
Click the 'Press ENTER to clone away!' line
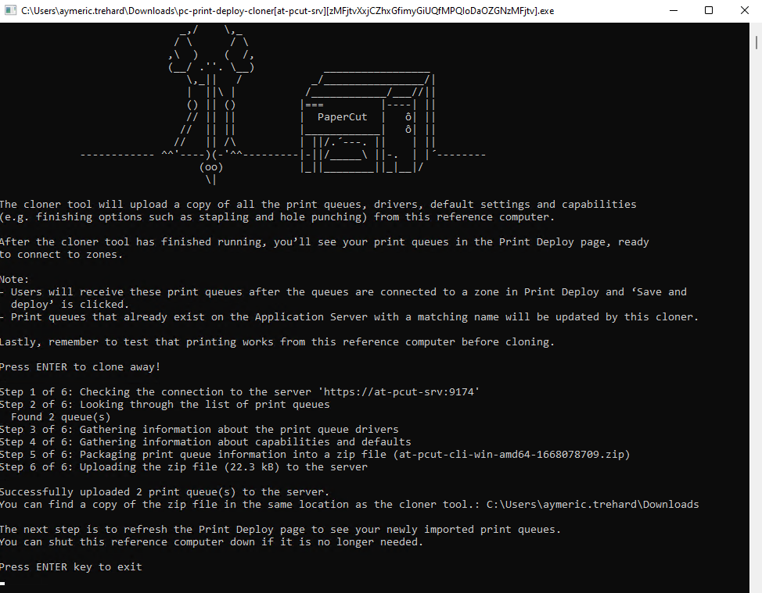pyautogui.click(x=80, y=366)
